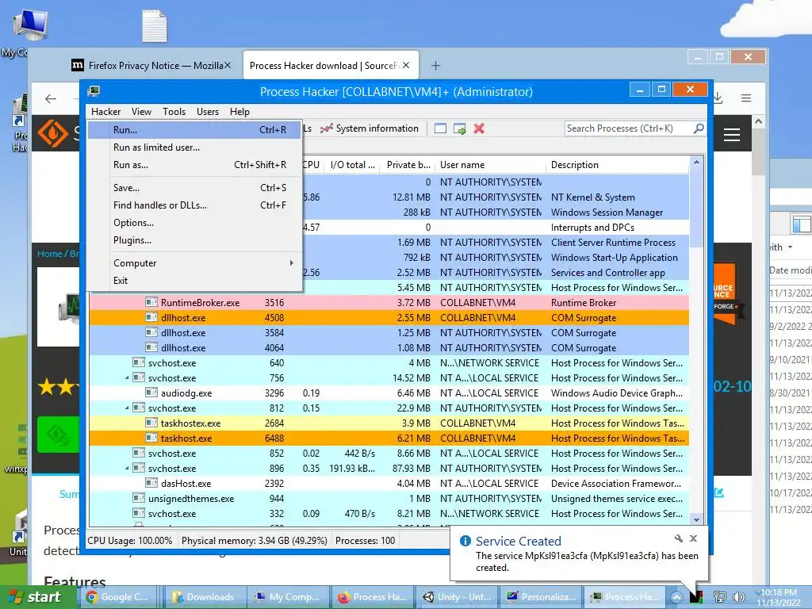Click Processes: 100 status entry
The image size is (812, 609).
(365, 541)
